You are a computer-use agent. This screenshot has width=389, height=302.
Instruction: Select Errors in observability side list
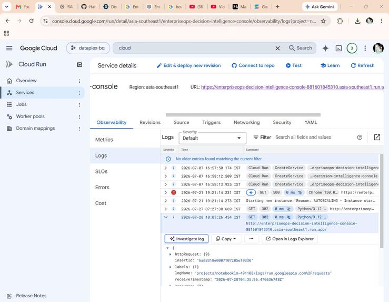[x=125, y=187]
